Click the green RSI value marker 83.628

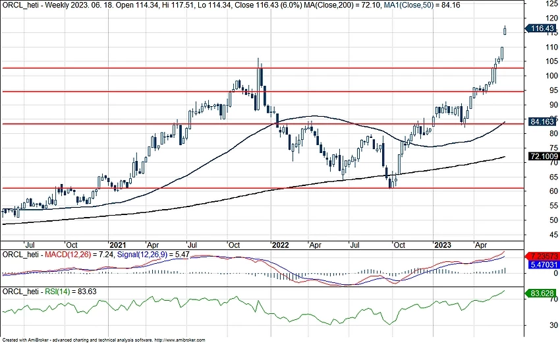(541, 294)
